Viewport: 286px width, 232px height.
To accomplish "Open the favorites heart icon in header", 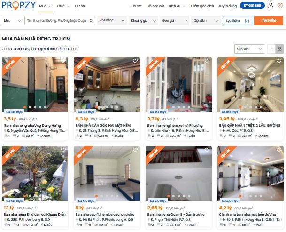I will (x=280, y=6).
